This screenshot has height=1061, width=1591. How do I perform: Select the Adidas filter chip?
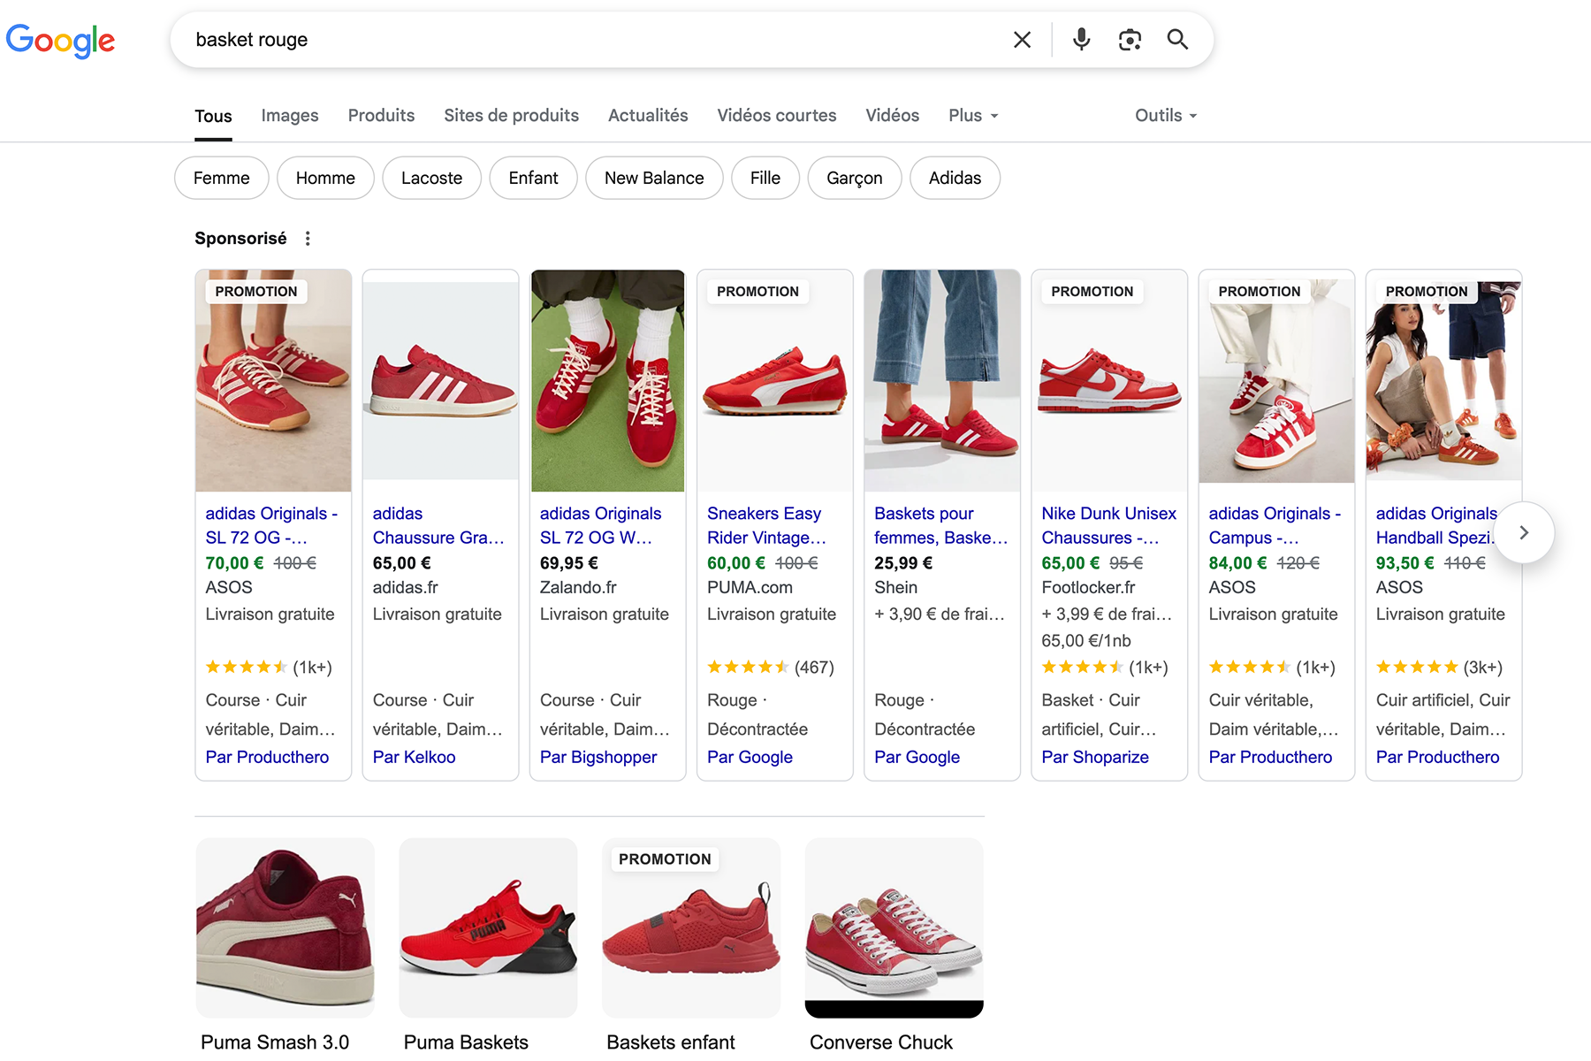tap(955, 179)
